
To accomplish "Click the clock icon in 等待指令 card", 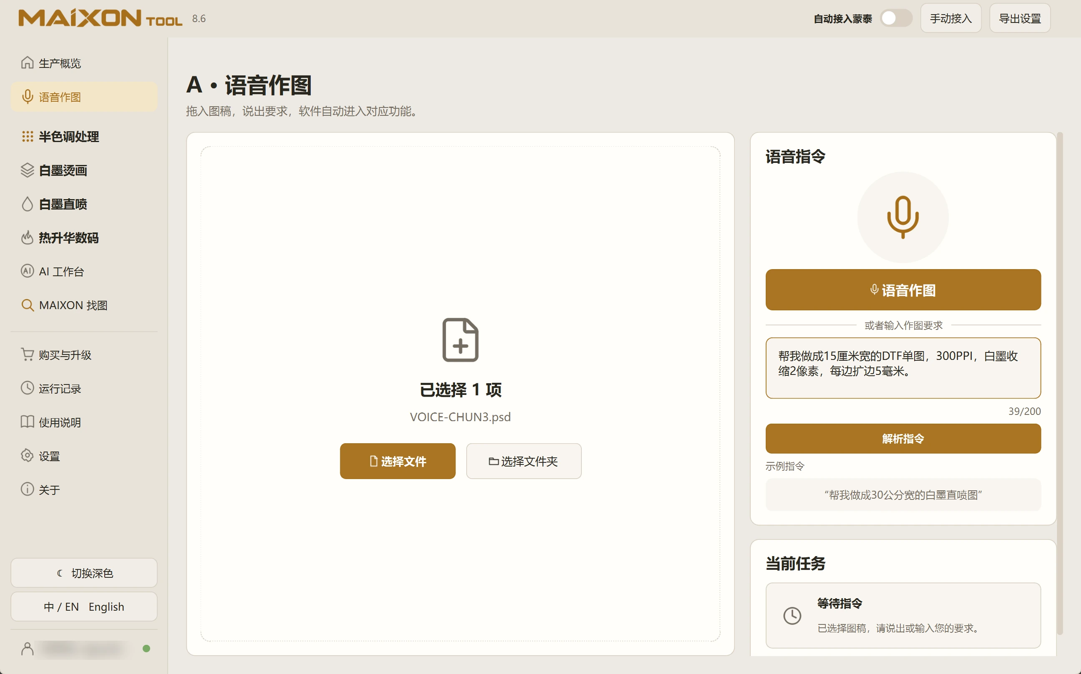I will click(x=792, y=616).
